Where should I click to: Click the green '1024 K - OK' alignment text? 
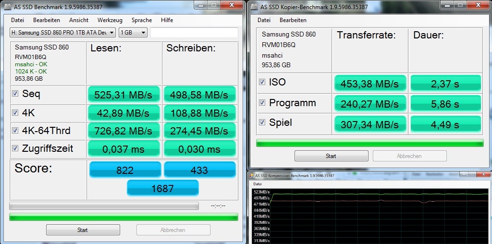click(31, 72)
